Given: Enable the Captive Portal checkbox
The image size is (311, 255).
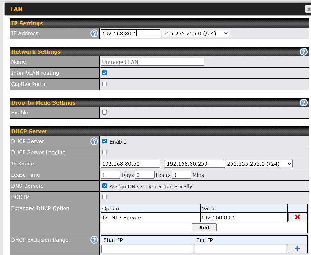Looking at the screenshot, I should coord(105,84).
